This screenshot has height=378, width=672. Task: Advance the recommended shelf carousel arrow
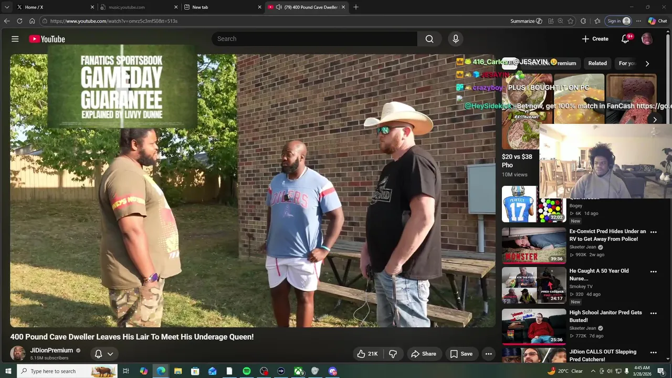[655, 120]
